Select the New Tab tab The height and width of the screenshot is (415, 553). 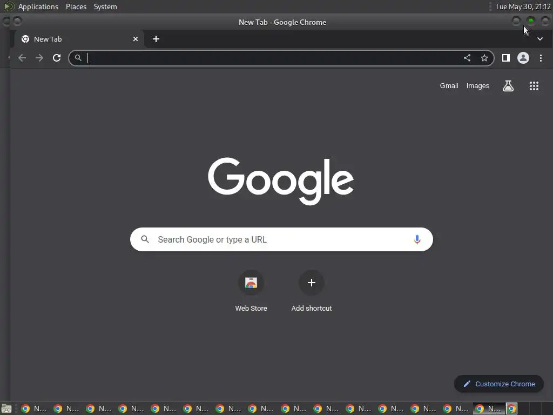point(79,39)
